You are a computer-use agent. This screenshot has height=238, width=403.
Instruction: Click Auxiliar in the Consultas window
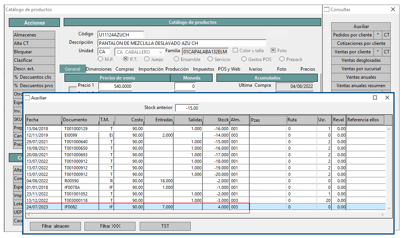[361, 26]
